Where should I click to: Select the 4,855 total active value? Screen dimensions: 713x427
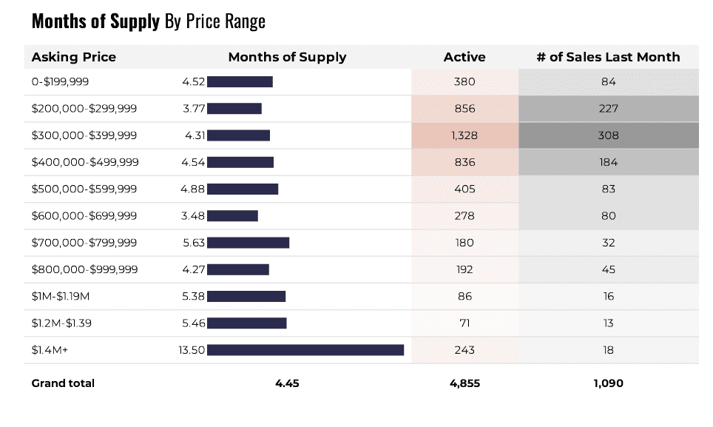(464, 383)
